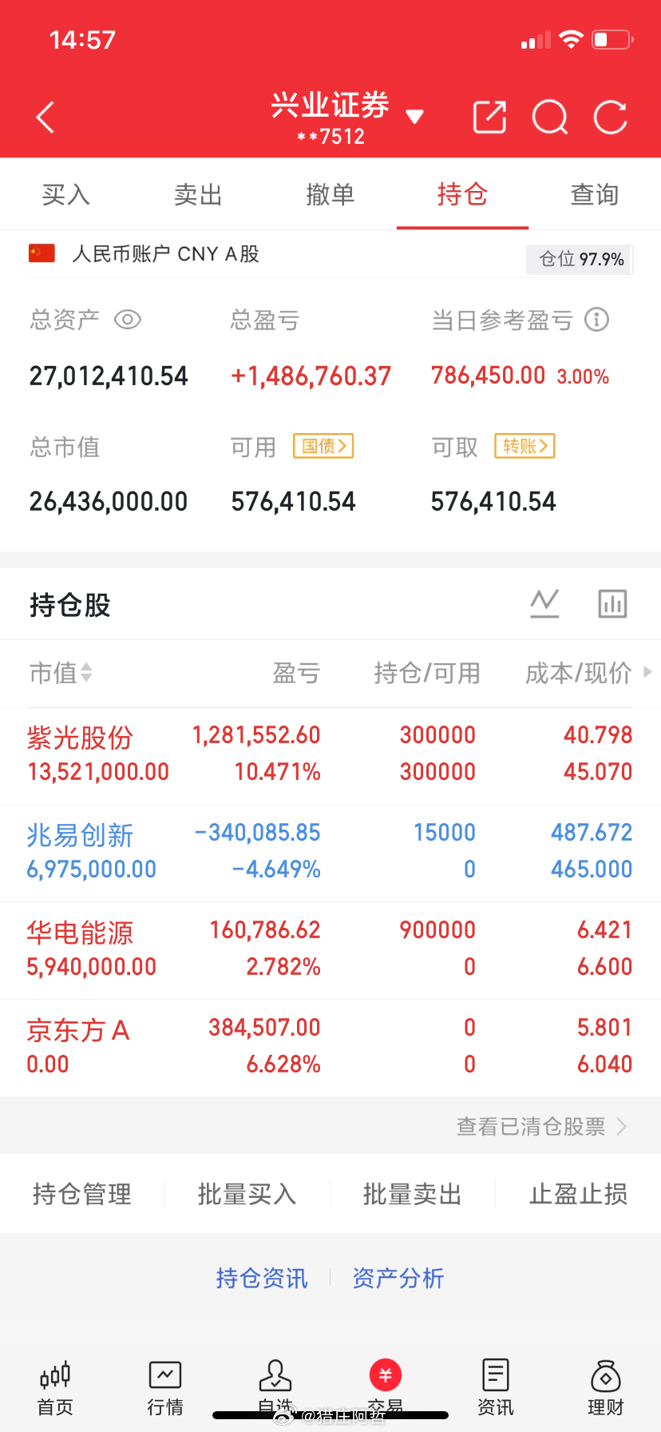Tap the 成本/现价 column header
Image resolution: width=661 pixels, height=1432 pixels.
(579, 673)
